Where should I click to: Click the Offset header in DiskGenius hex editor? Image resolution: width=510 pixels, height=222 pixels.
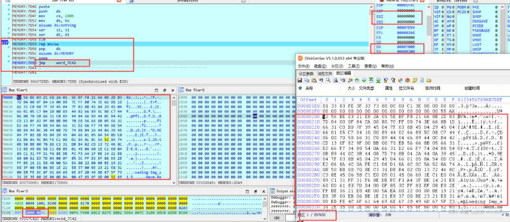pyautogui.click(x=308, y=99)
